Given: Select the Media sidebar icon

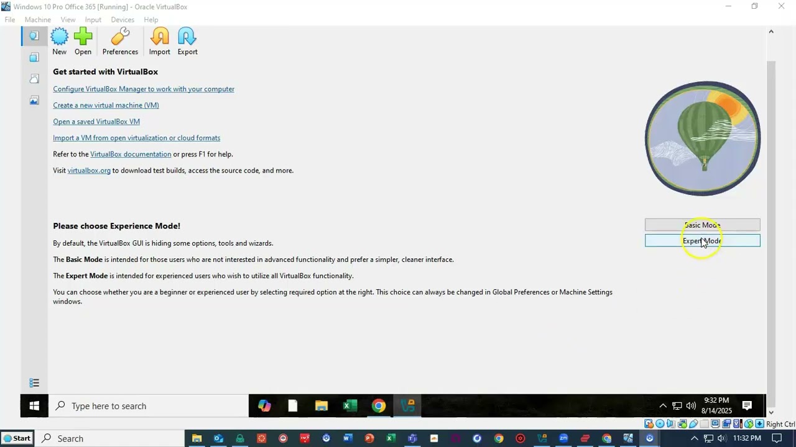Looking at the screenshot, I should tap(34, 101).
